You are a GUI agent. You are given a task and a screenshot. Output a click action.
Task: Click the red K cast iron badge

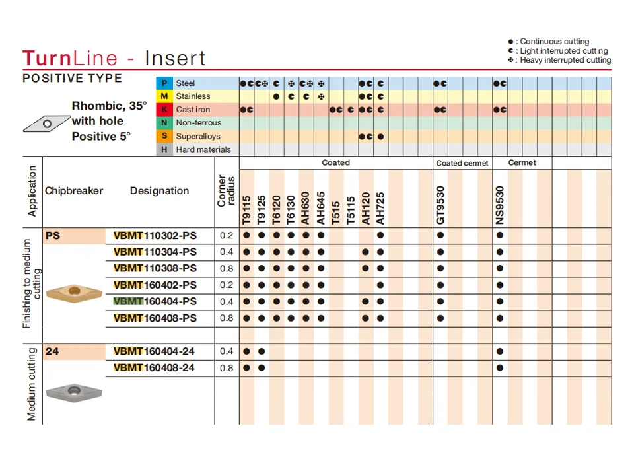point(164,110)
